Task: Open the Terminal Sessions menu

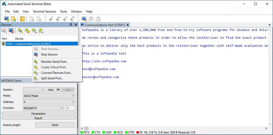Action: point(45,12)
